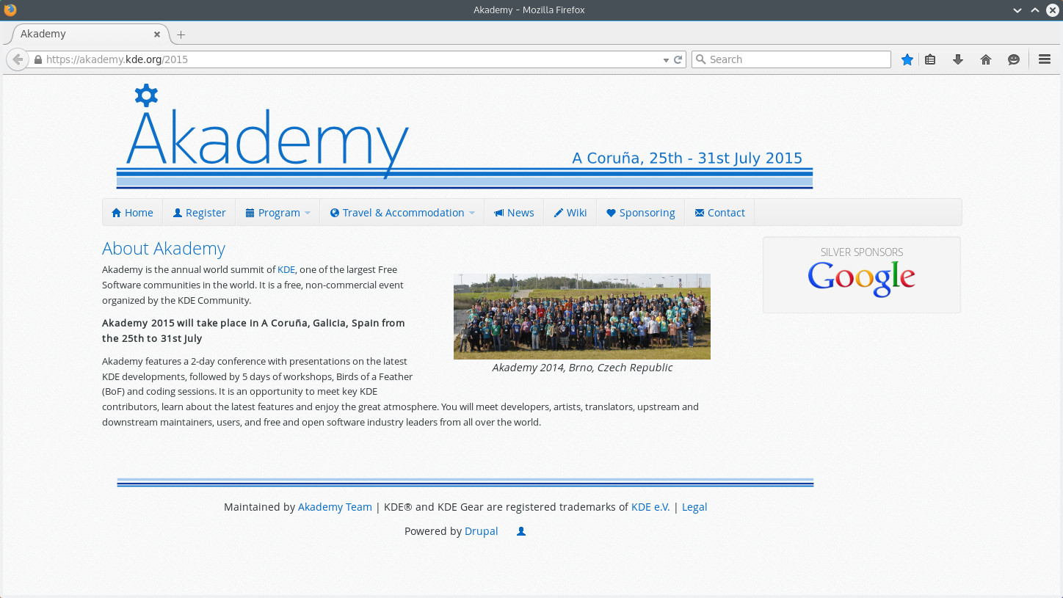The image size is (1063, 598).
Task: Follow the KDE link in the About text
Action: coord(286,269)
